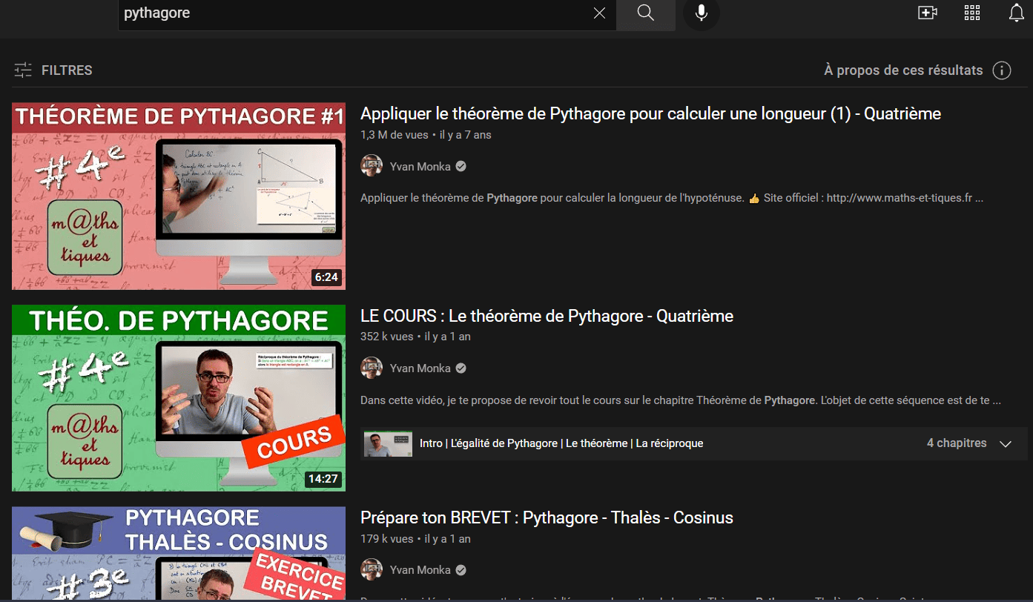Click the verified badge under LE COURS video
Viewport: 1033px width, 602px height.
tap(461, 368)
